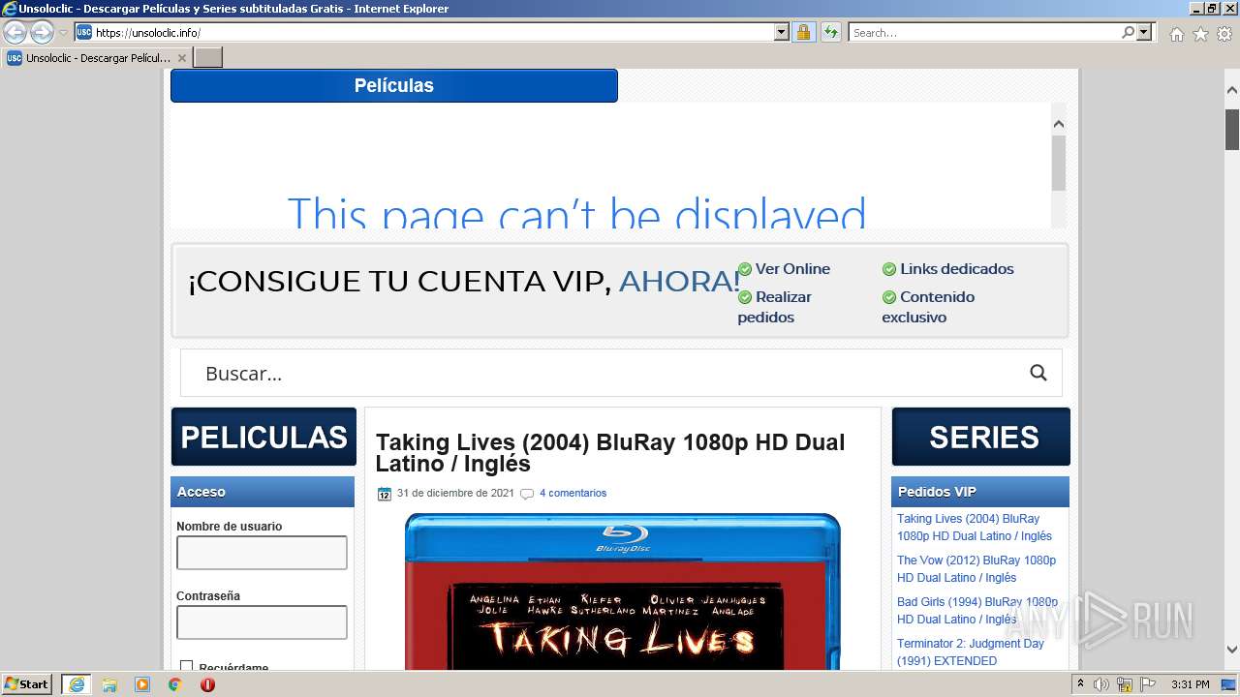Open Google Chrome from the taskbar
The image size is (1240, 697).
tap(175, 684)
